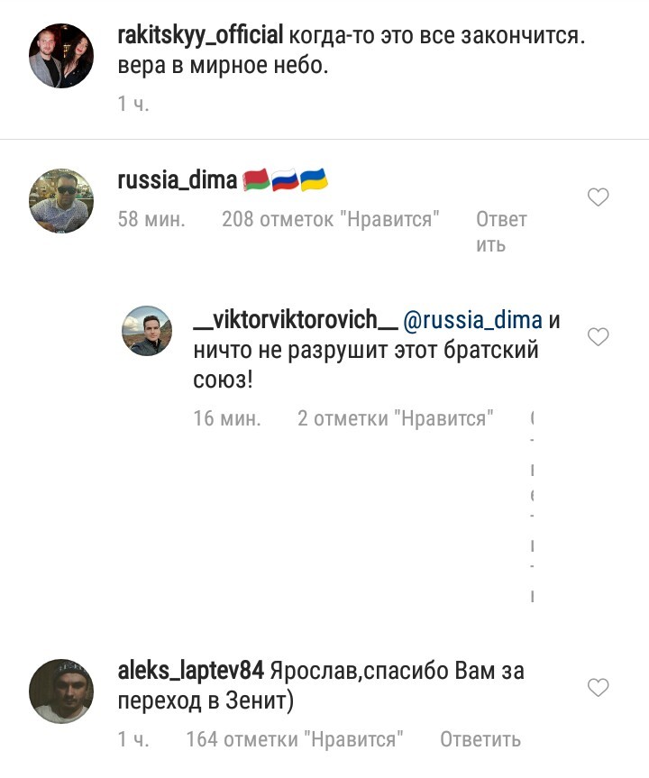Screen dimensions: 649x778
Task: View __viktorviktorovich__ profile avatar
Action: point(147,331)
